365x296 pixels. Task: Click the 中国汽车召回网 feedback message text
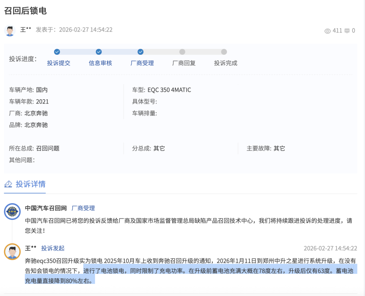(x=189, y=226)
